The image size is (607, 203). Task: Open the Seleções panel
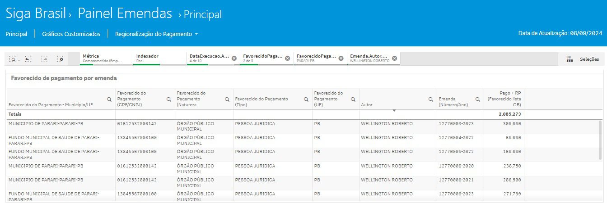click(583, 59)
